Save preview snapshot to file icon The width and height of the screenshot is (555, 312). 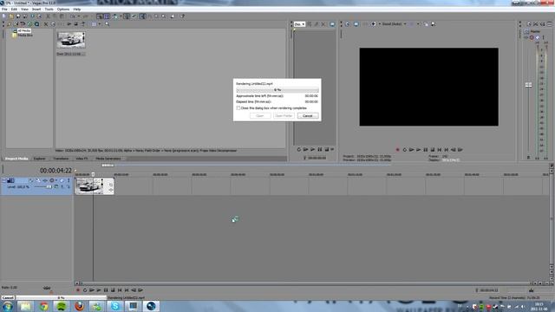pyautogui.click(x=434, y=24)
